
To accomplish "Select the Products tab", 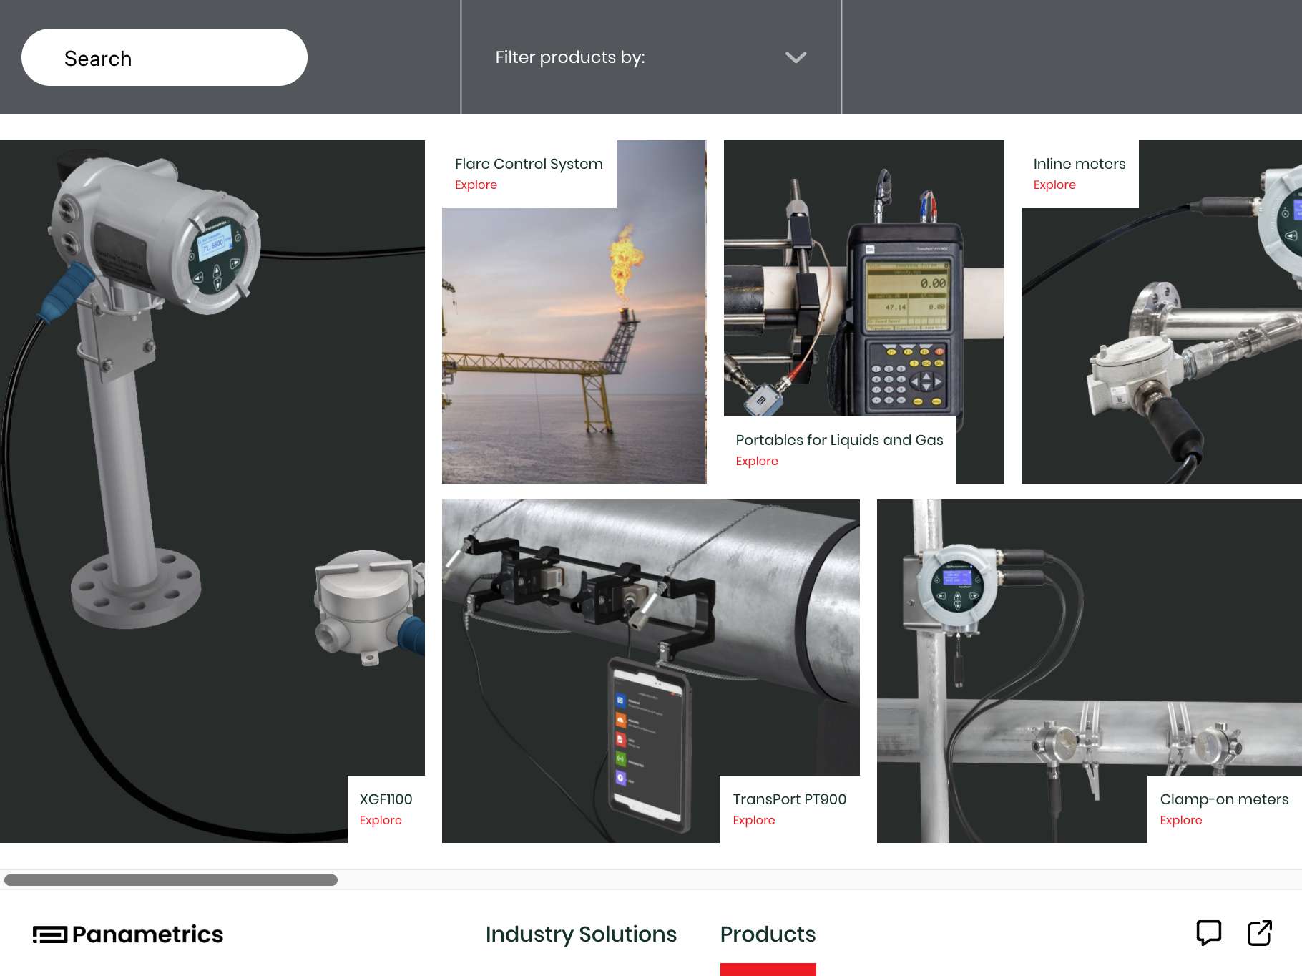I will tap(768, 934).
